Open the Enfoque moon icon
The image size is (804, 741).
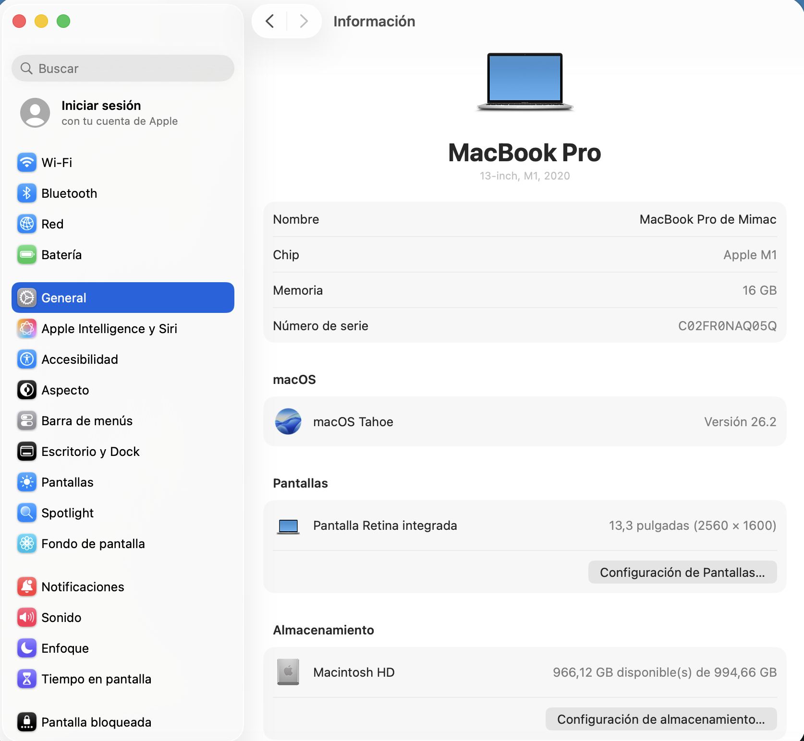point(27,648)
